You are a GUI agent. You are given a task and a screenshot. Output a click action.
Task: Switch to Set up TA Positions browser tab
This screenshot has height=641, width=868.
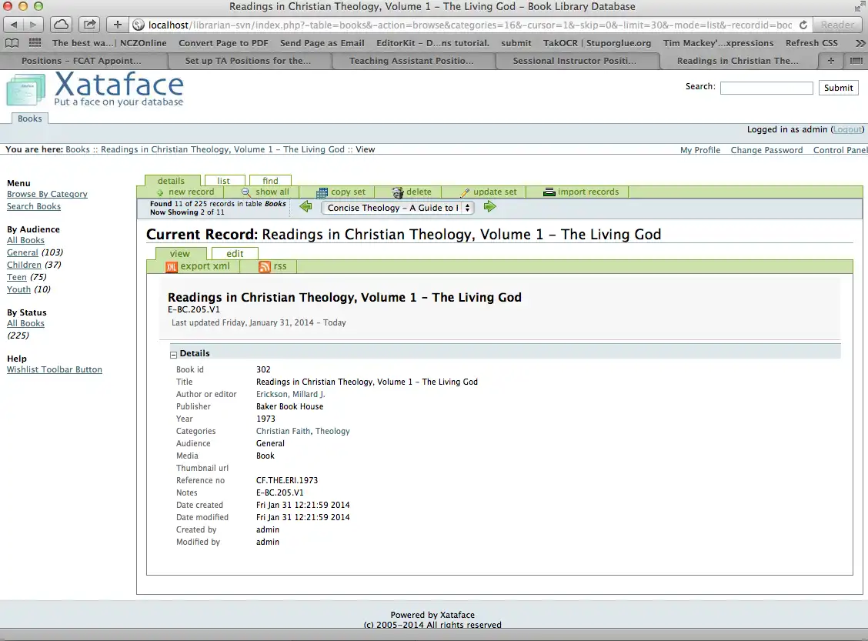pos(248,60)
